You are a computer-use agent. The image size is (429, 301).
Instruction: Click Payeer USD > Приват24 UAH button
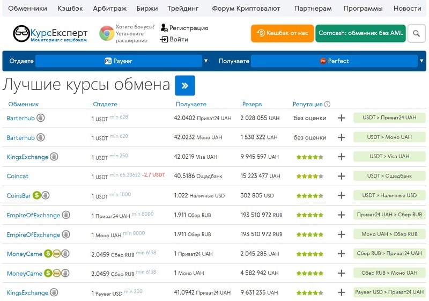pos(389,292)
